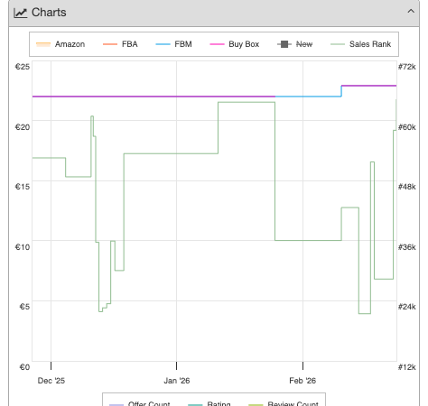Click the Jan '26 axis label

[177, 381]
